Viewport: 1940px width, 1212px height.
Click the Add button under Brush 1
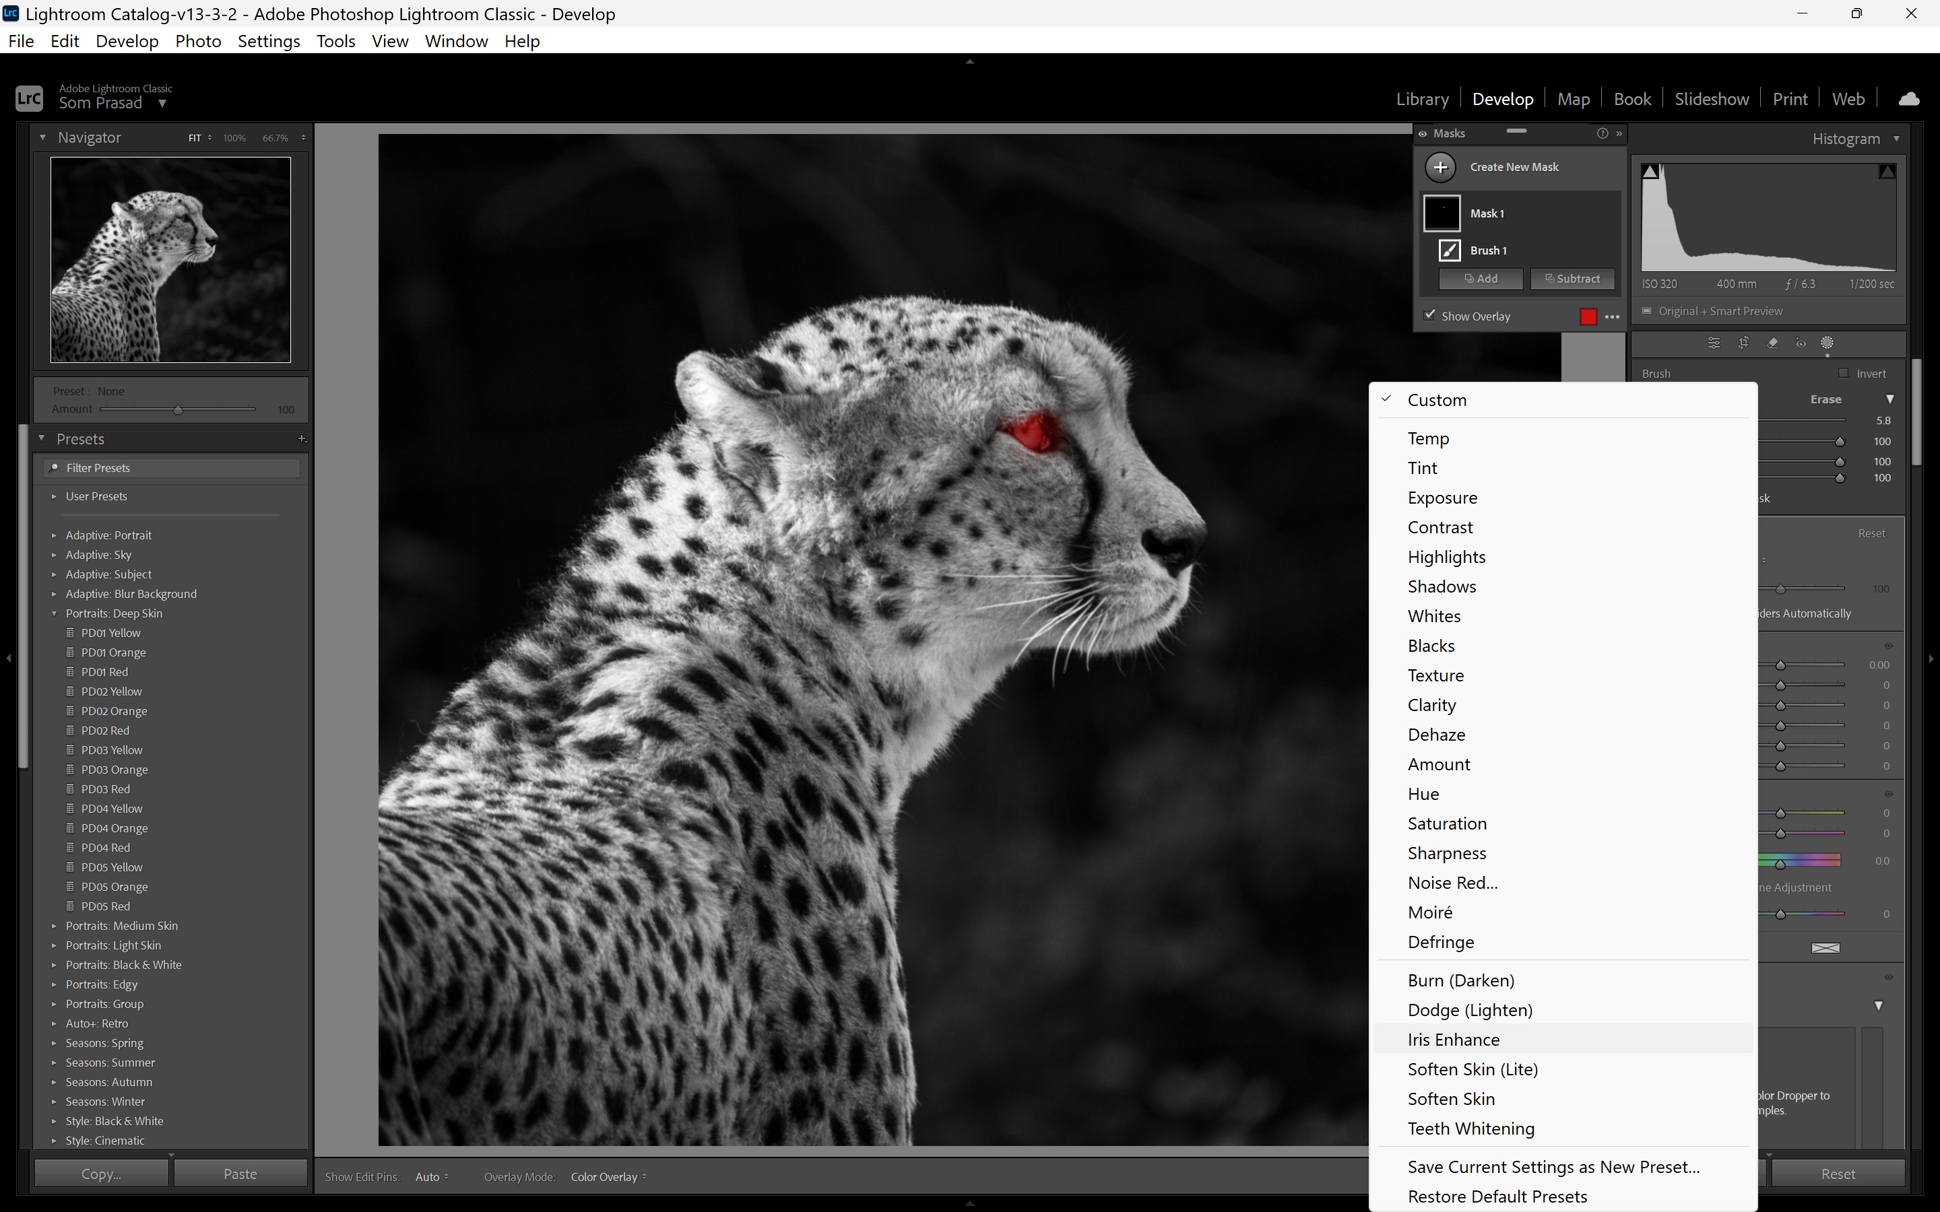point(1480,279)
